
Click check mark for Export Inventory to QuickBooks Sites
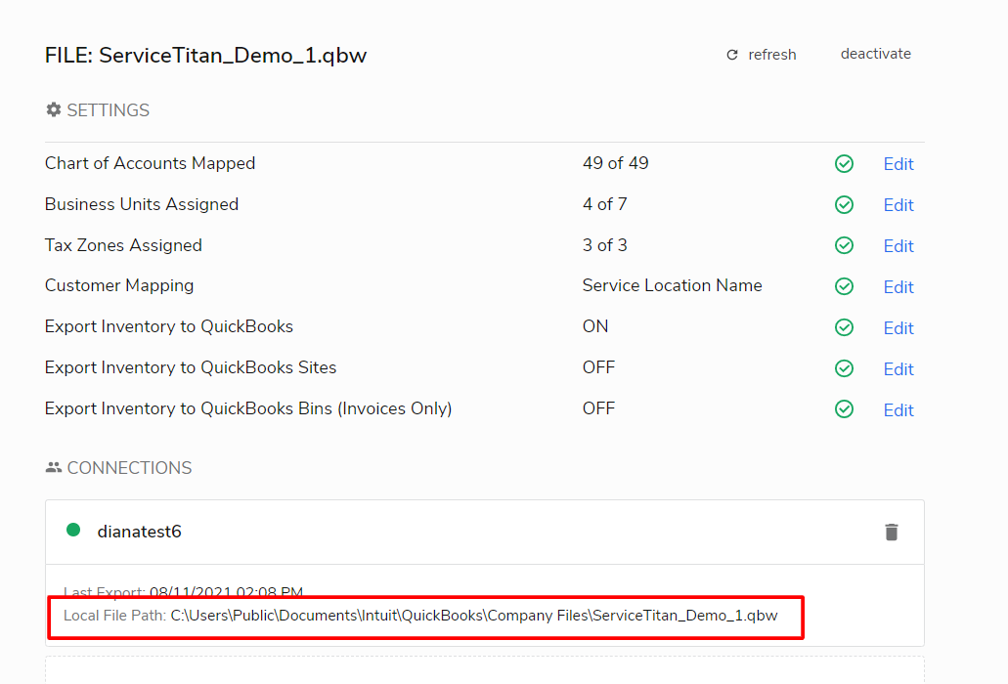pos(844,368)
